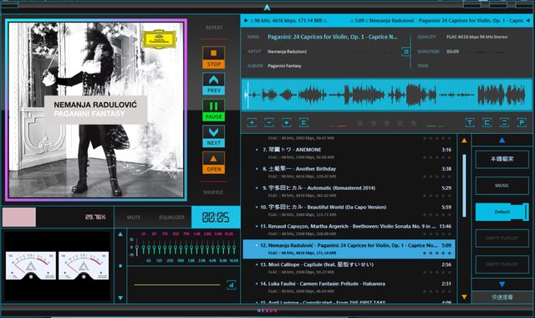Click the blue up arrow above playlist tabs
The height and width of the screenshot is (318, 535).
click(x=502, y=140)
